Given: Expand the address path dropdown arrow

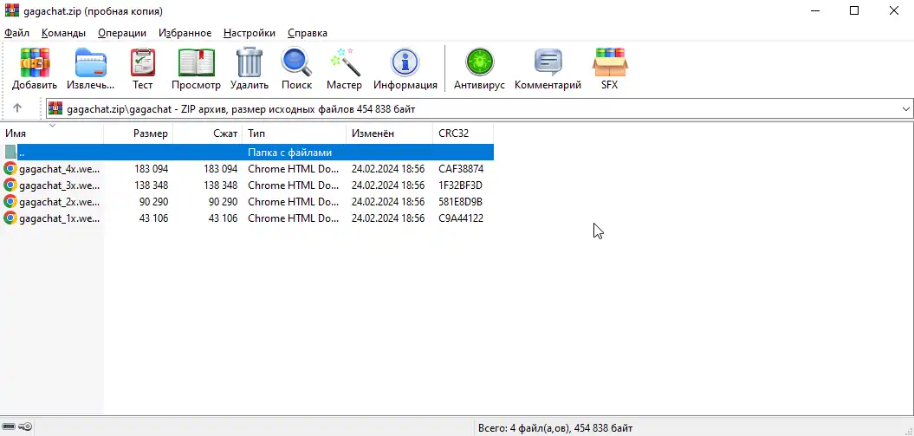Looking at the screenshot, I should click(906, 108).
